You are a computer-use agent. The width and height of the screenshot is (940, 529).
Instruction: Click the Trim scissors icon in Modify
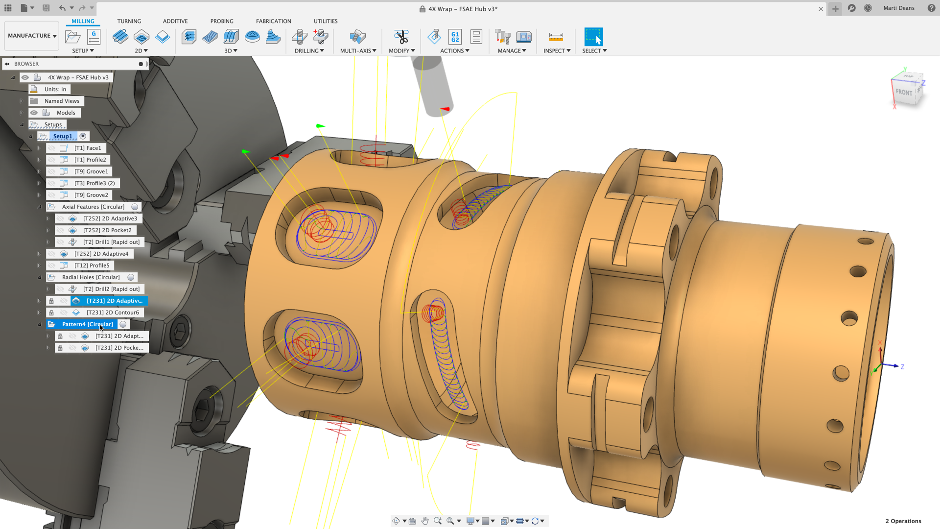point(401,37)
